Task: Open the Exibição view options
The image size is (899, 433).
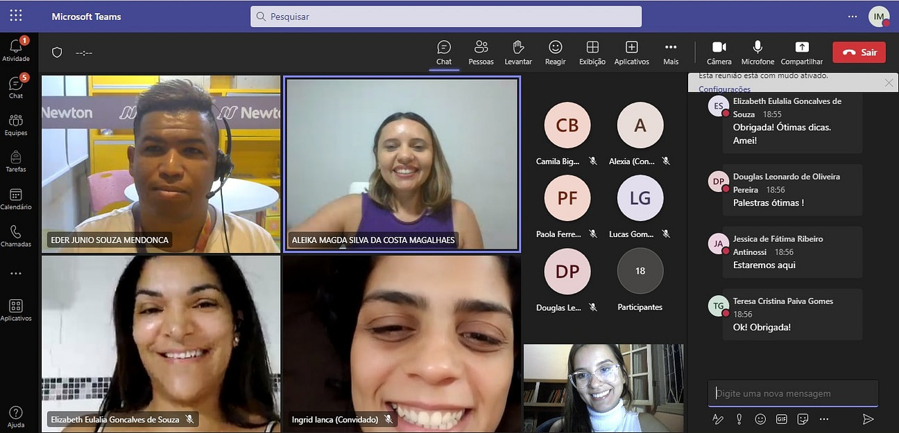Action: click(x=592, y=52)
